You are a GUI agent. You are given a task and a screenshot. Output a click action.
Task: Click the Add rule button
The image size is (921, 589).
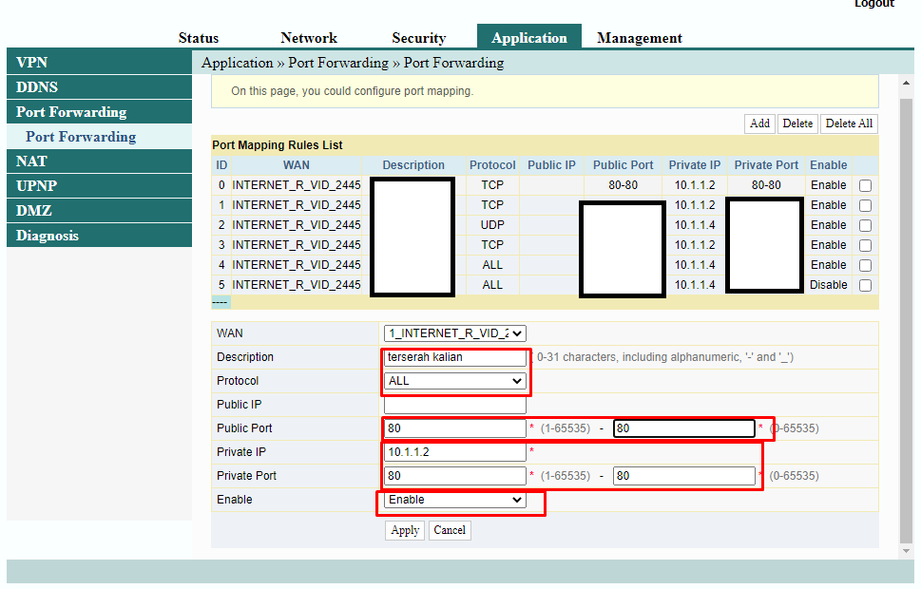759,123
